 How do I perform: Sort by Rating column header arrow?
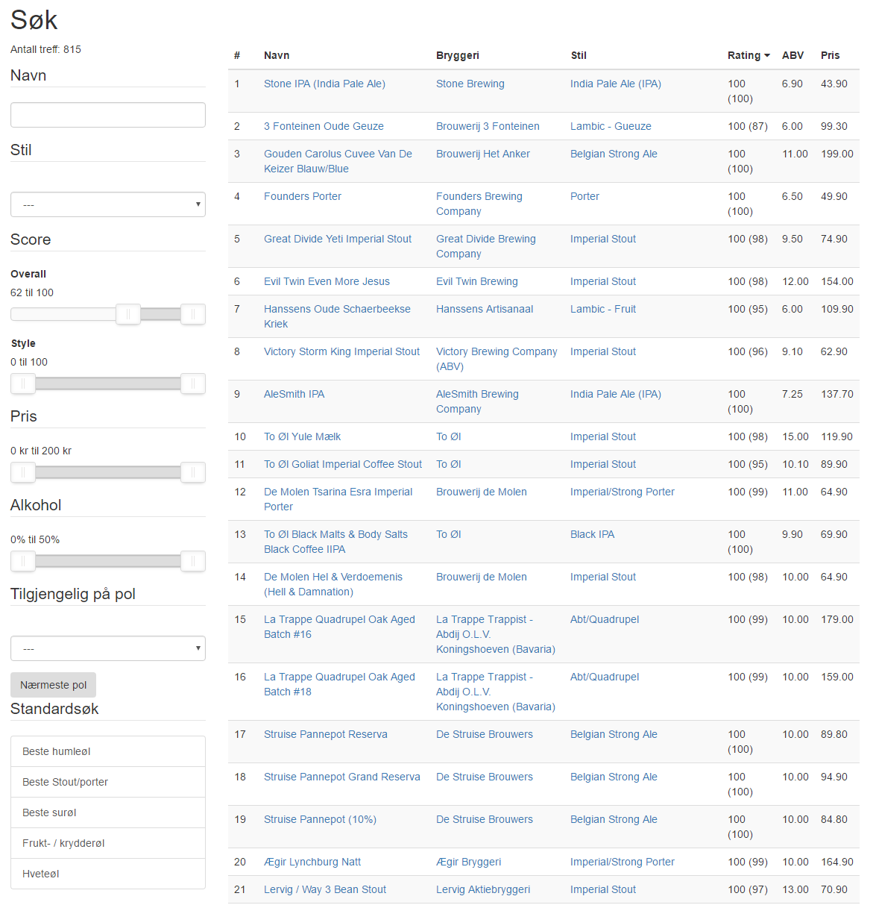[x=766, y=56]
